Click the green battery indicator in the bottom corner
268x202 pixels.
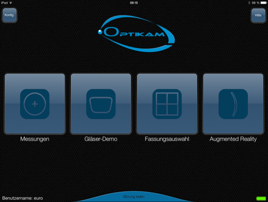coord(261,198)
